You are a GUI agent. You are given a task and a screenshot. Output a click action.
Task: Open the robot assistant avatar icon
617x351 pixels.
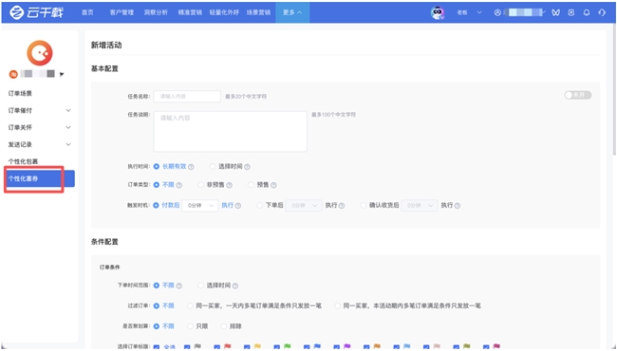(438, 12)
